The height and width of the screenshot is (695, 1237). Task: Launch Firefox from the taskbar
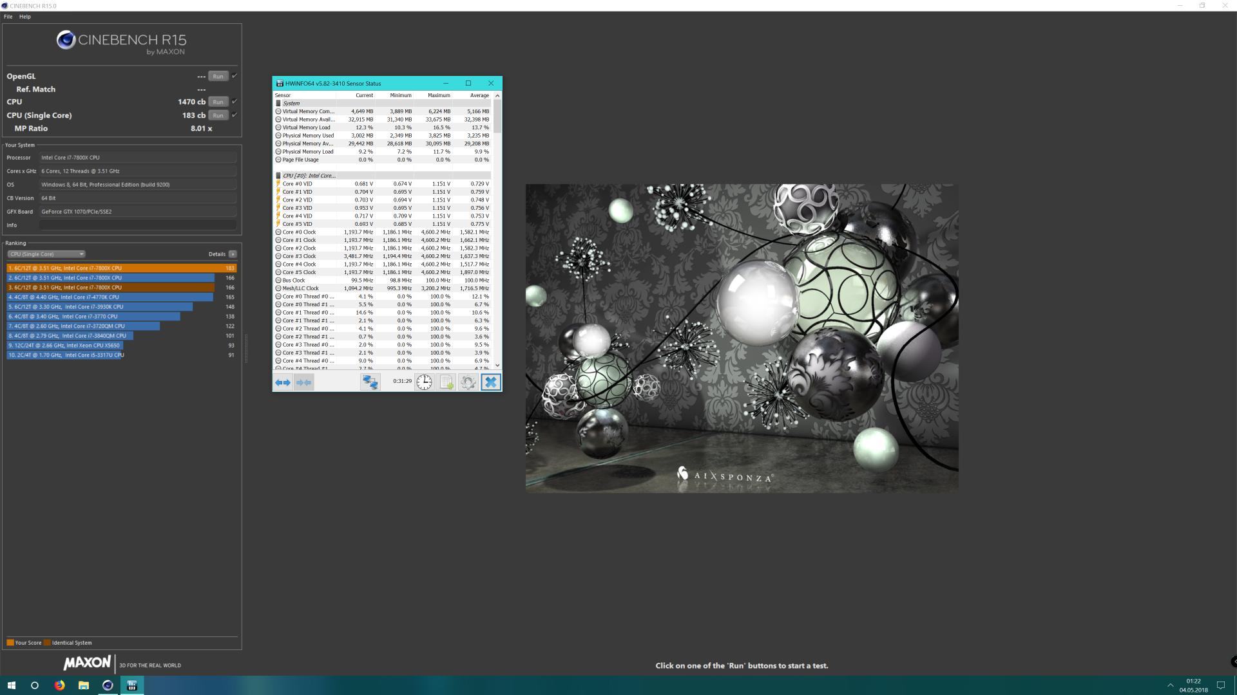(x=59, y=685)
